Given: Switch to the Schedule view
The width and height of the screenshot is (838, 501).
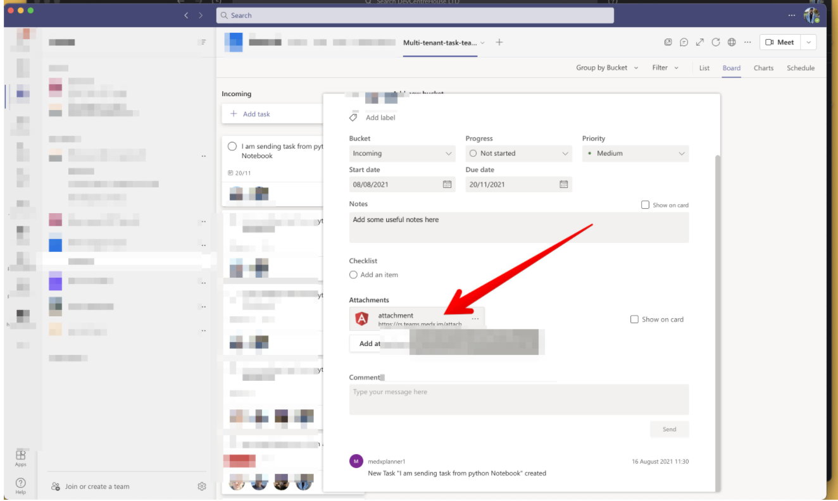Looking at the screenshot, I should click(801, 68).
